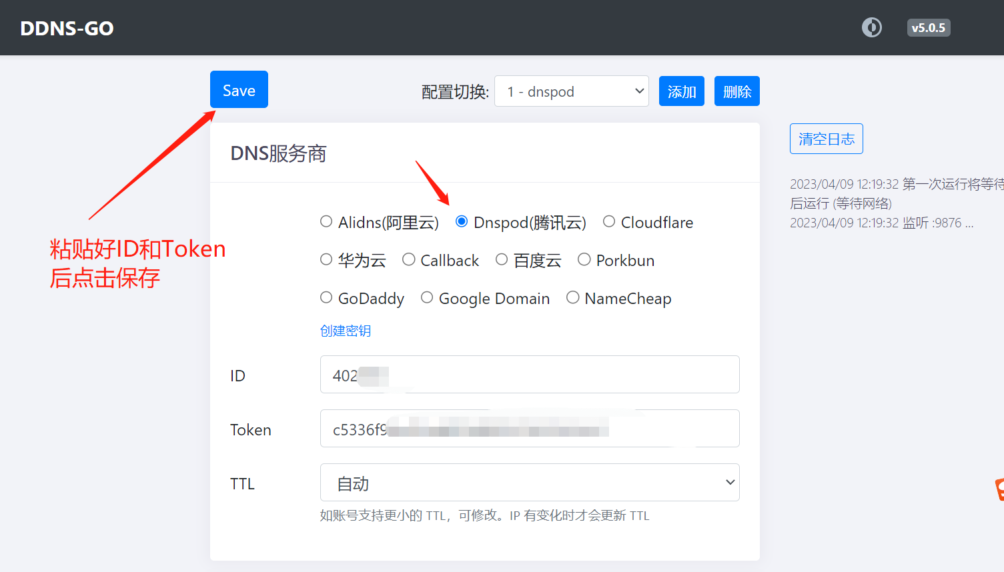Open the 配置切换 dropdown showing dnspod
Screen dimensions: 1004x572
click(x=572, y=91)
